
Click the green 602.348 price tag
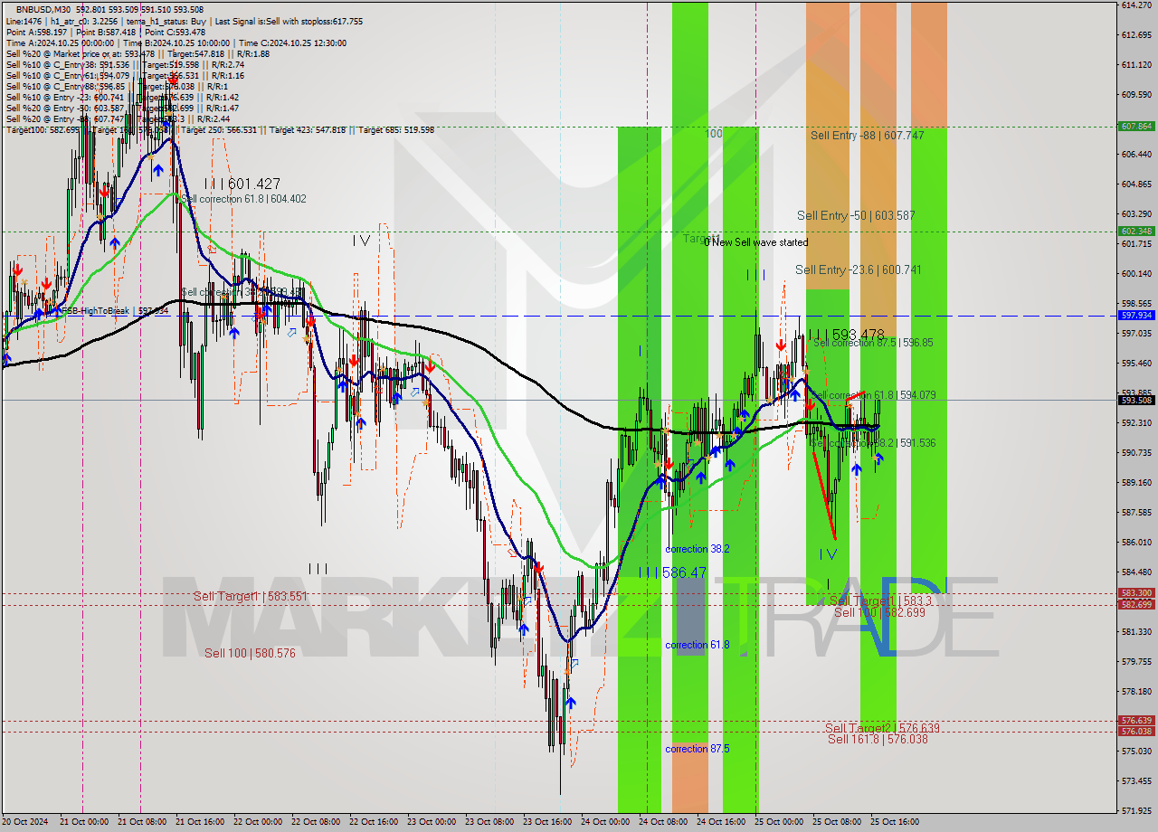pyautogui.click(x=1136, y=232)
